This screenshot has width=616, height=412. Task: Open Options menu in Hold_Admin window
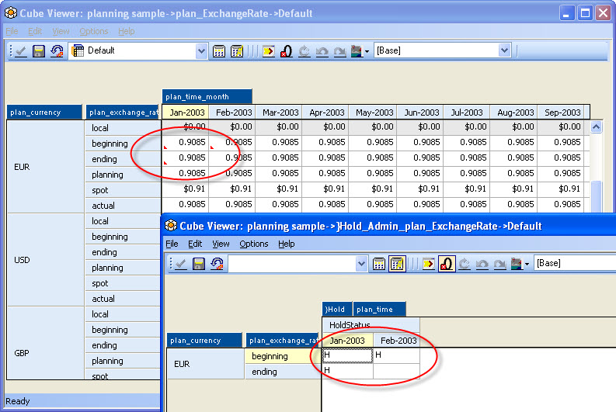254,244
